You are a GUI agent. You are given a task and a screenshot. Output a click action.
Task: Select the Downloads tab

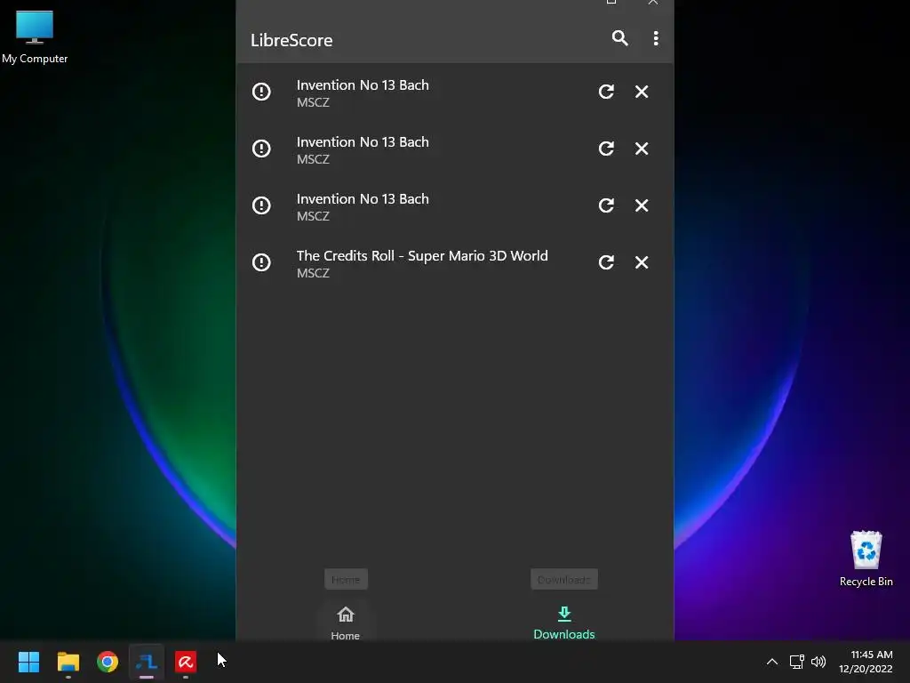pos(564,623)
